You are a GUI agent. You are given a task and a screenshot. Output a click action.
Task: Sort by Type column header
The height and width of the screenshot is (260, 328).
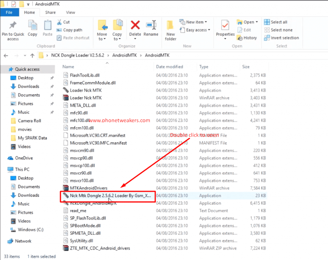pos(203,67)
